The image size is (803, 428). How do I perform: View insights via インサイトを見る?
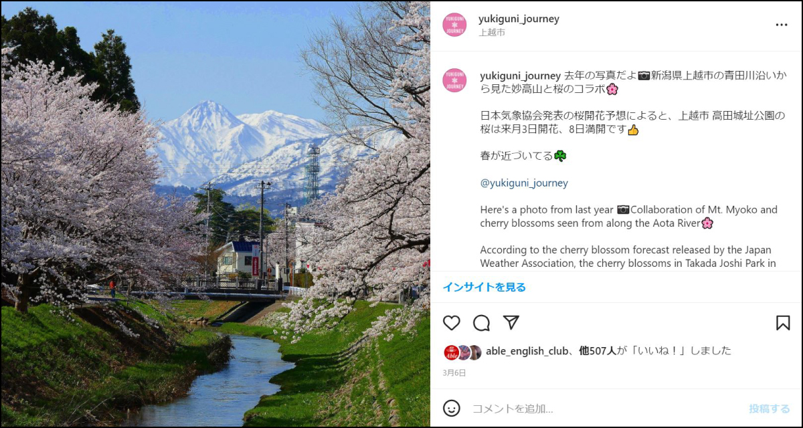[484, 287]
